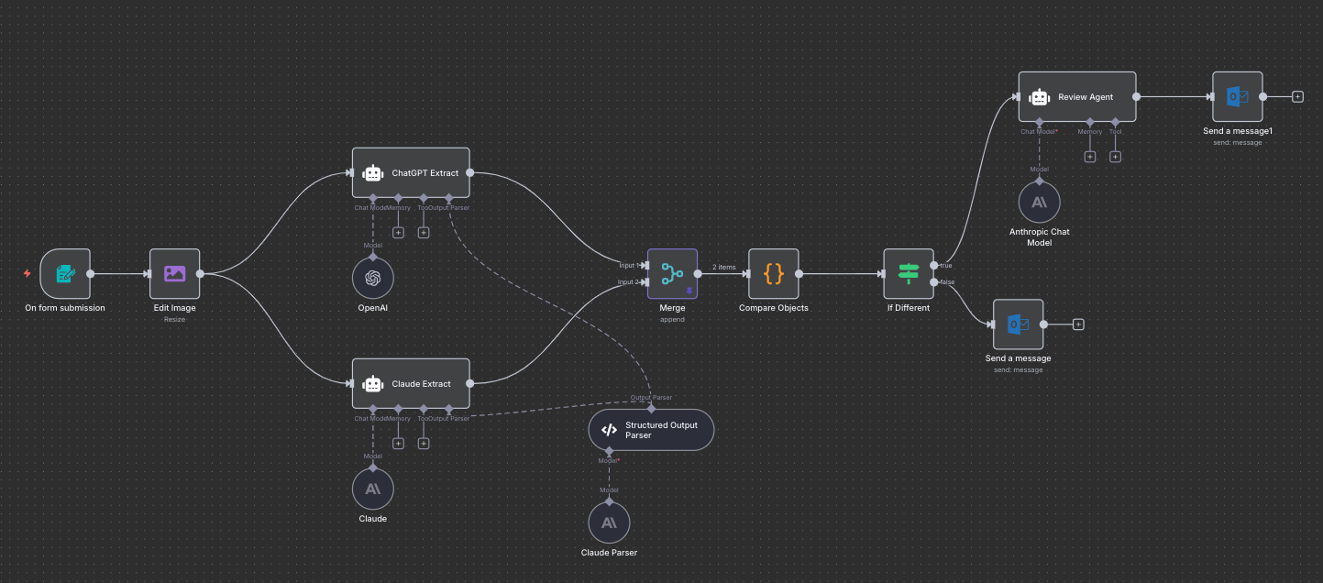Image resolution: width=1323 pixels, height=583 pixels.
Task: Add Memory to the Review Agent
Action: click(x=1090, y=157)
